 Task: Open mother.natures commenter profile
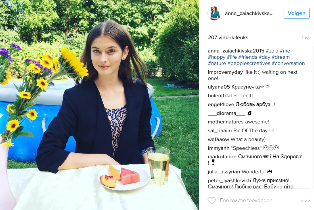(x=226, y=122)
